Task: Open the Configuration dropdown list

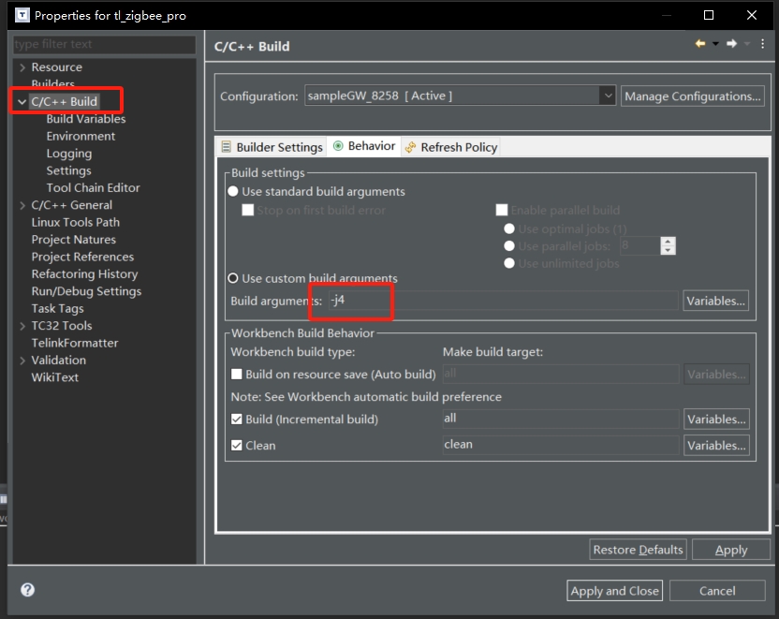Action: tap(608, 96)
